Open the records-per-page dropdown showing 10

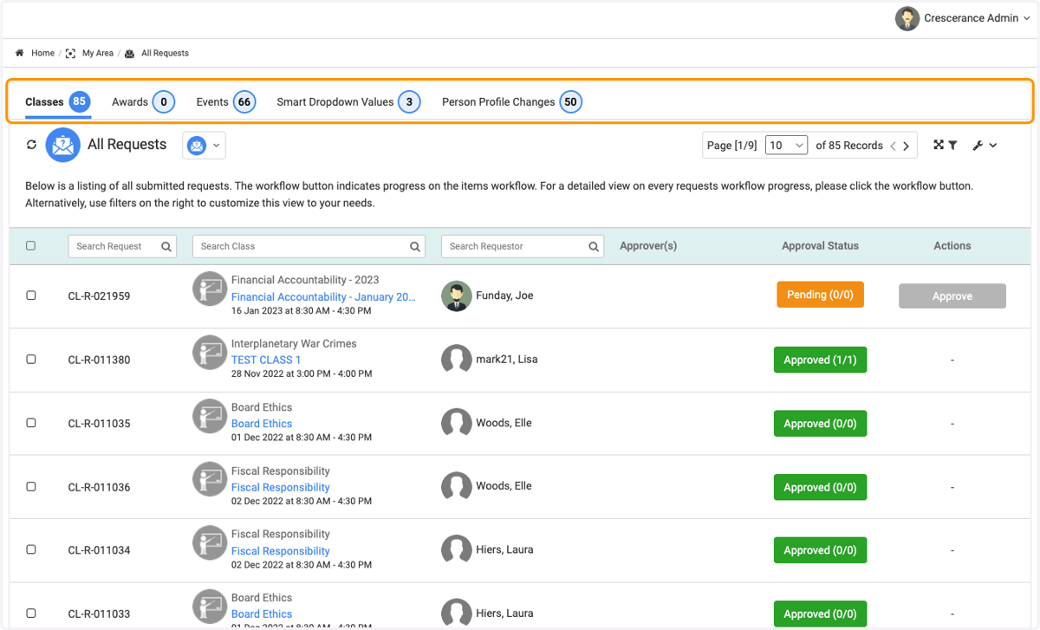[787, 146]
